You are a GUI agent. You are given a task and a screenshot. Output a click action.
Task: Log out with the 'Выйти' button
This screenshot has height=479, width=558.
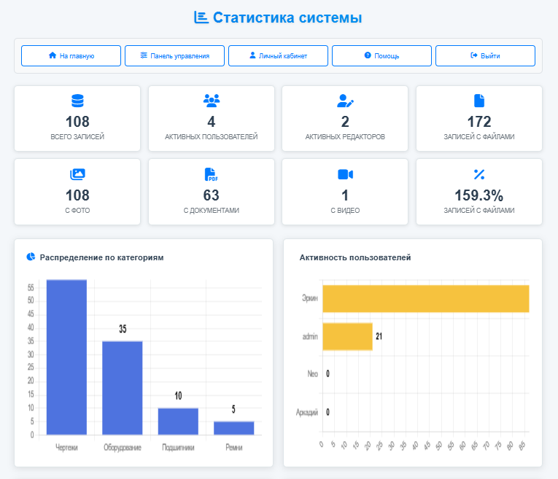point(485,55)
